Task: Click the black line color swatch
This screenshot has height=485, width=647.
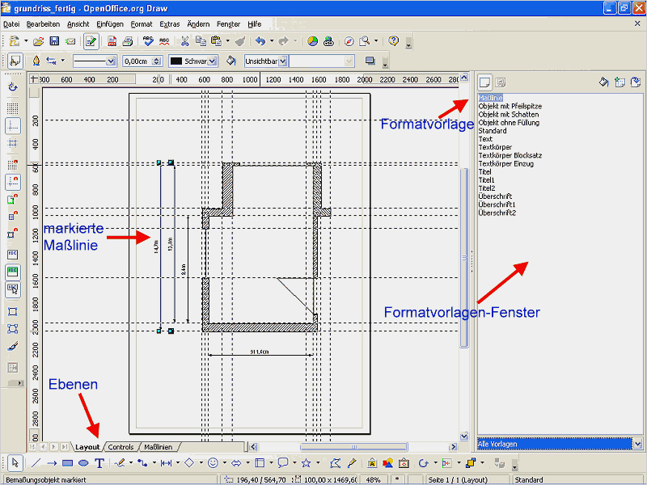Action: (x=176, y=61)
